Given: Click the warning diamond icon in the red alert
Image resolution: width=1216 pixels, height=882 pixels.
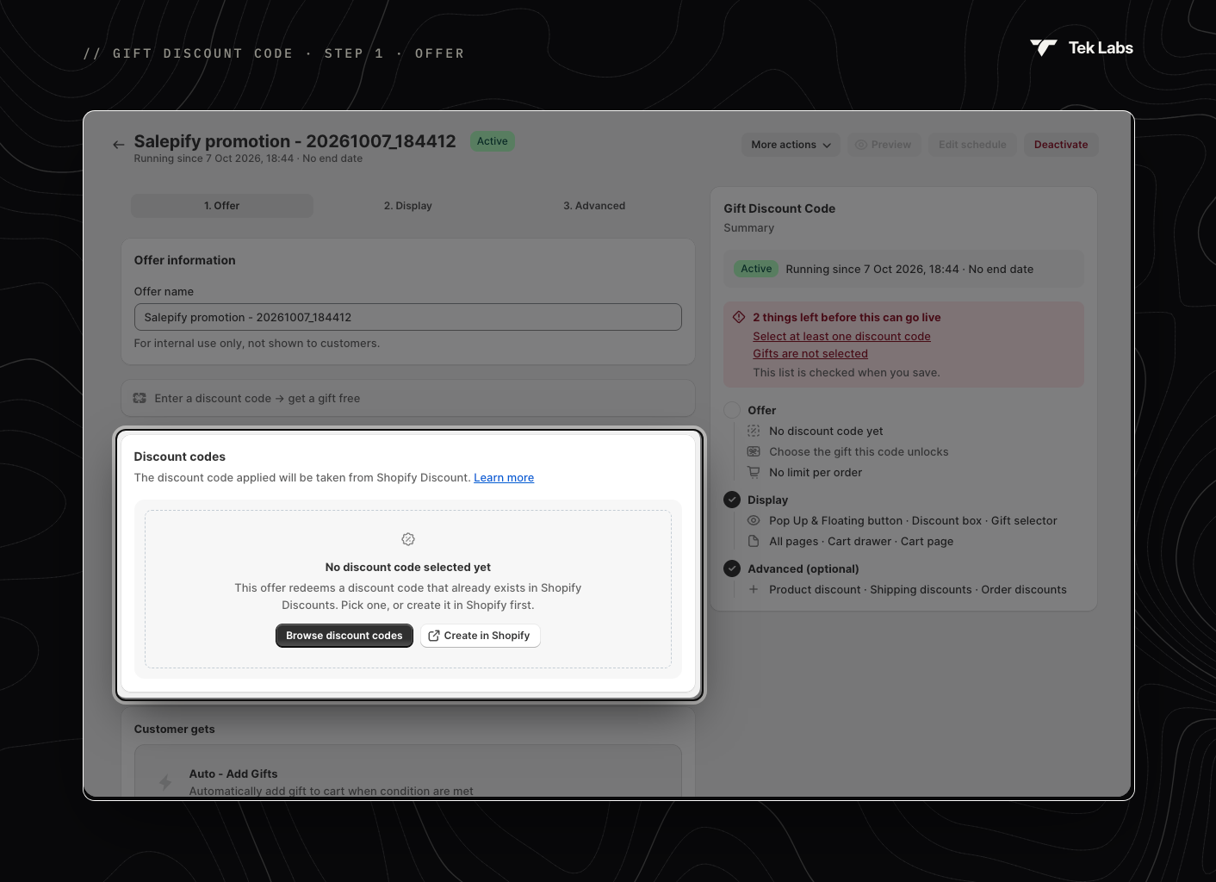Looking at the screenshot, I should 739,317.
